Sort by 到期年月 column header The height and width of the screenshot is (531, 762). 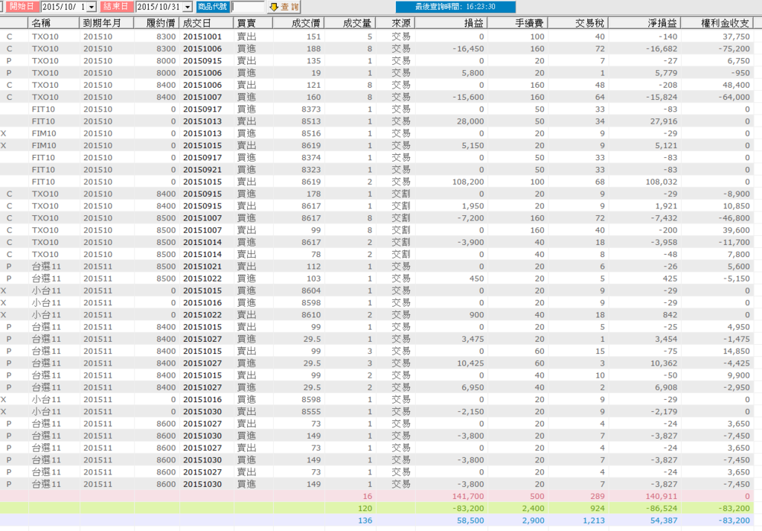pos(106,23)
